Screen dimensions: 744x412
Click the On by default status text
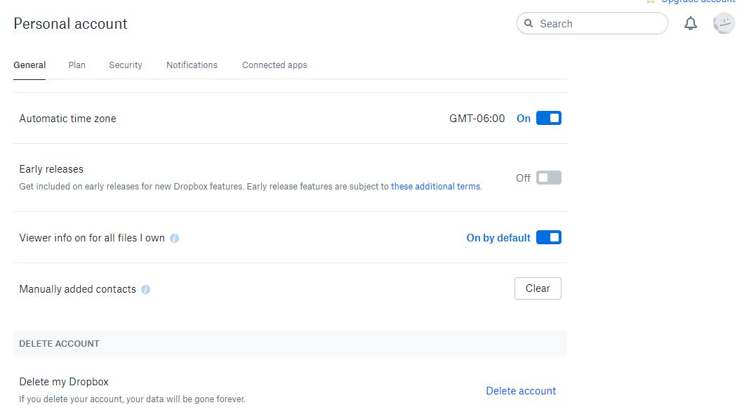pos(498,238)
